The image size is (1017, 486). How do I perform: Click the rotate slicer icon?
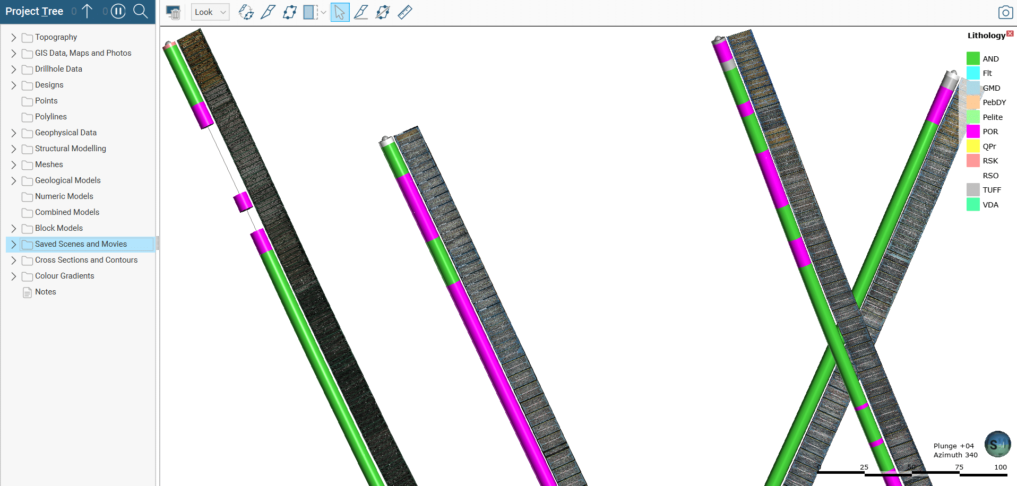[246, 12]
